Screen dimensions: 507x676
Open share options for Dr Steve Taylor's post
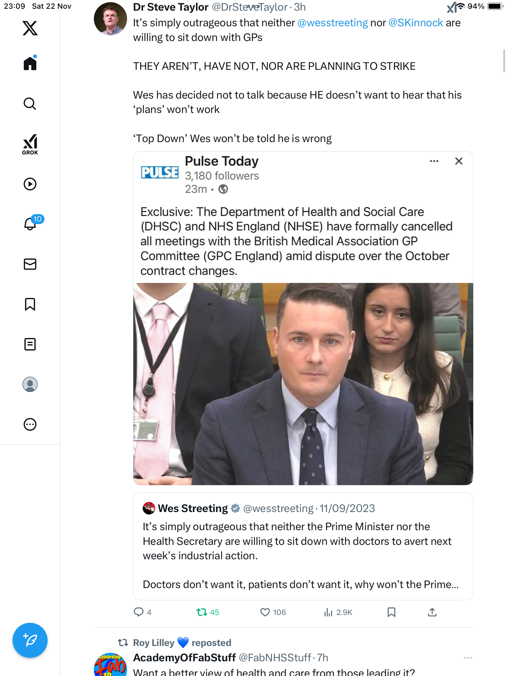point(432,612)
